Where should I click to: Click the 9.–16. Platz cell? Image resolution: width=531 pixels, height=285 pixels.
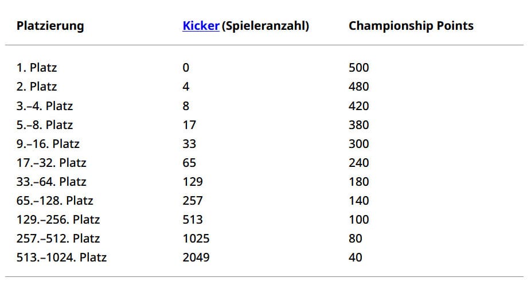(x=48, y=144)
